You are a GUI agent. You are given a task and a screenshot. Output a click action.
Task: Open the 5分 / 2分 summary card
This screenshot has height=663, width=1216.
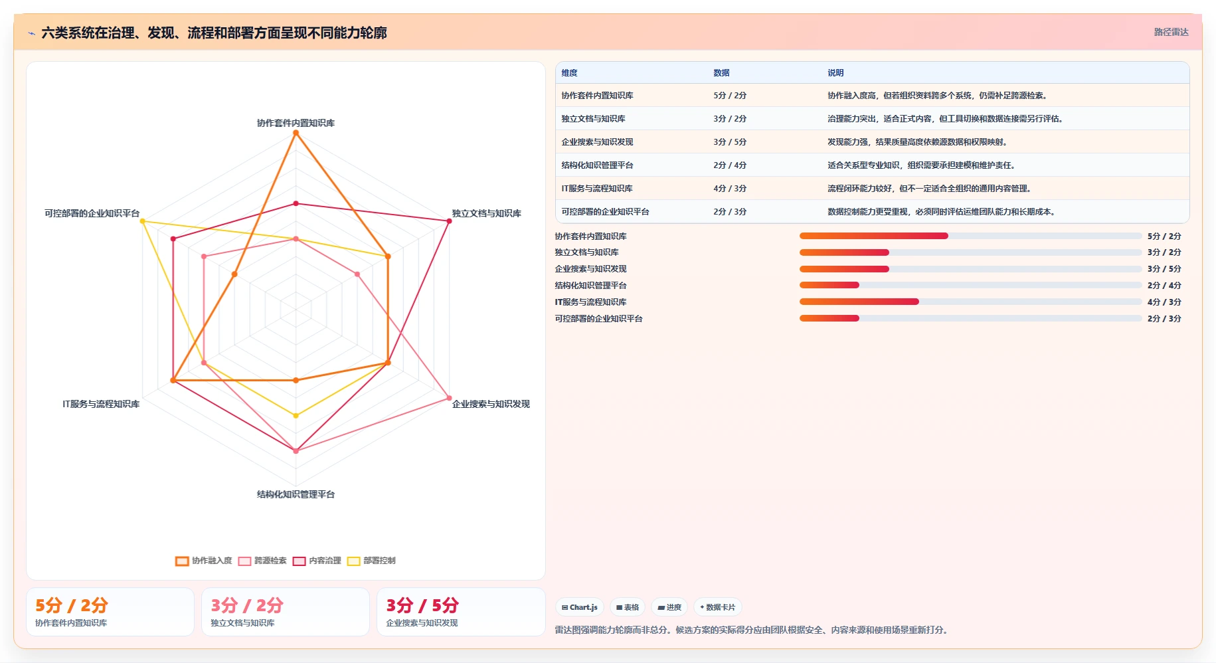[x=110, y=612]
